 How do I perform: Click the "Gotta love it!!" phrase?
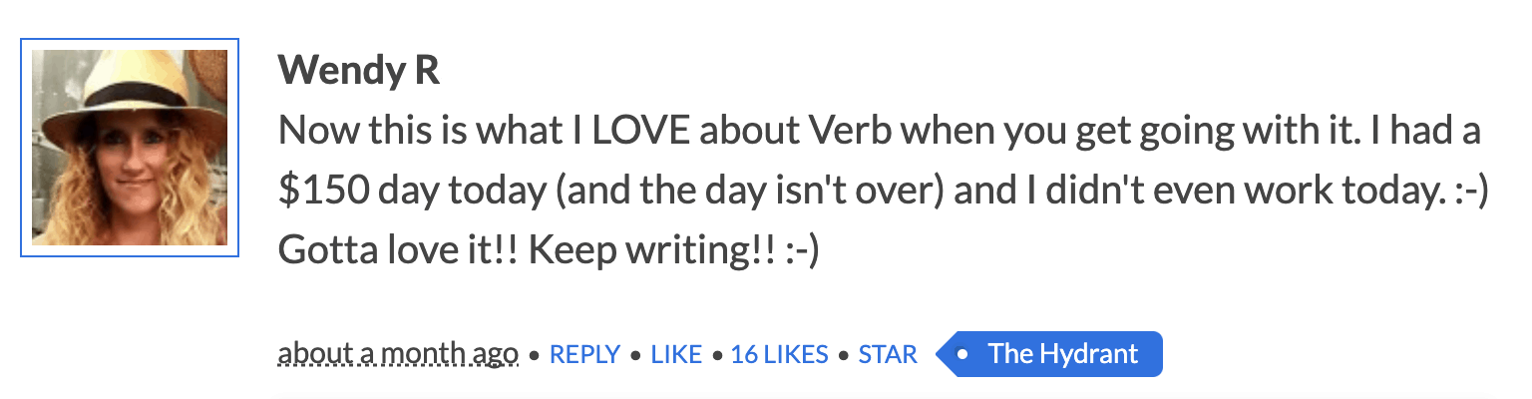coord(397,251)
